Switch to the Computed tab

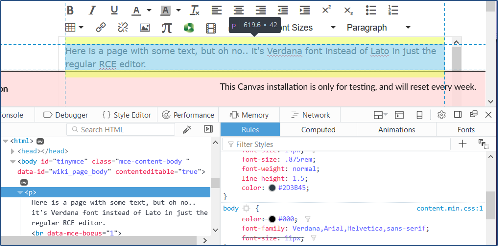tap(318, 130)
